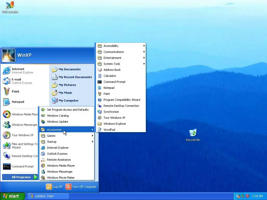Open Windows Explorer from Accessories
This screenshot has height=200, width=267.
121,124
